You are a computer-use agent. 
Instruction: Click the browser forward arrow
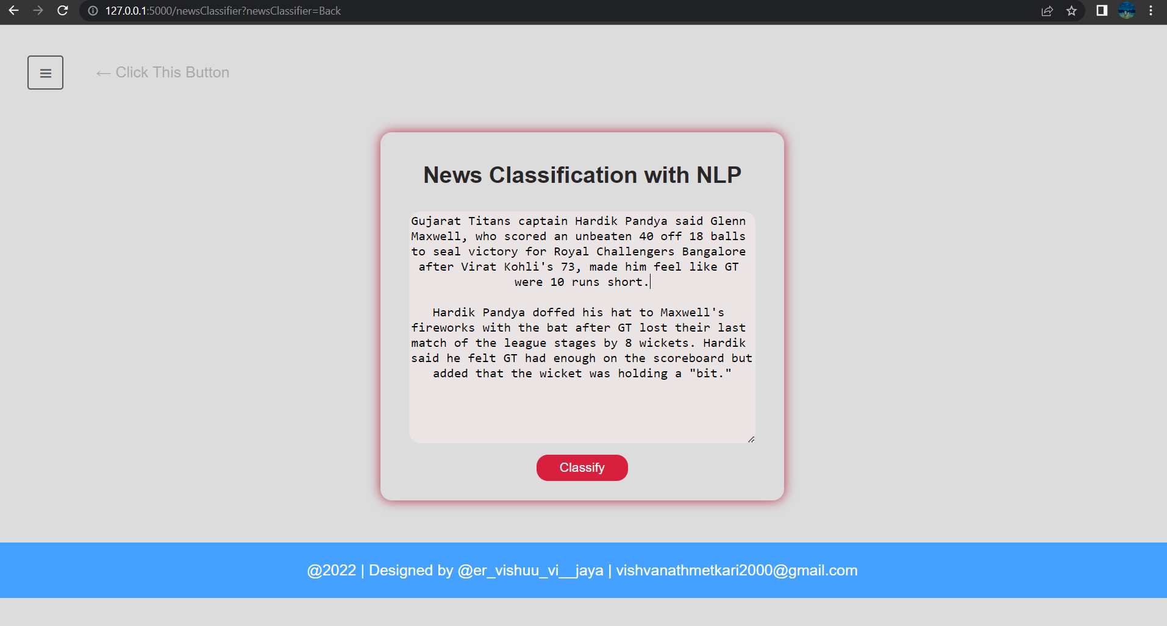tap(38, 10)
